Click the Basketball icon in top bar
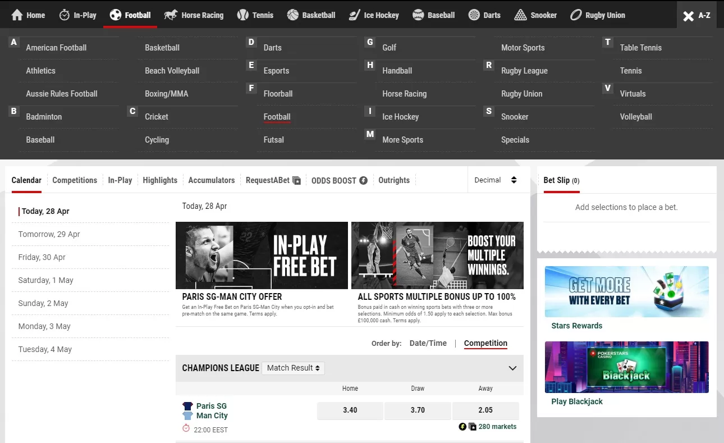Image resolution: width=724 pixels, height=443 pixels. [x=293, y=15]
